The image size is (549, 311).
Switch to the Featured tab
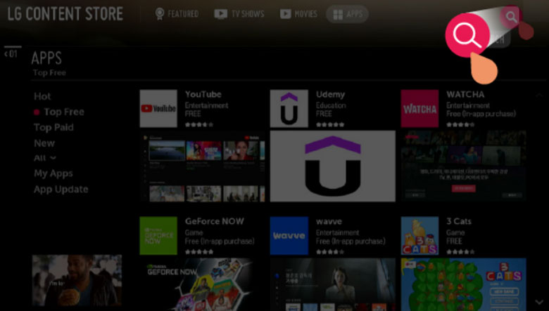[177, 14]
